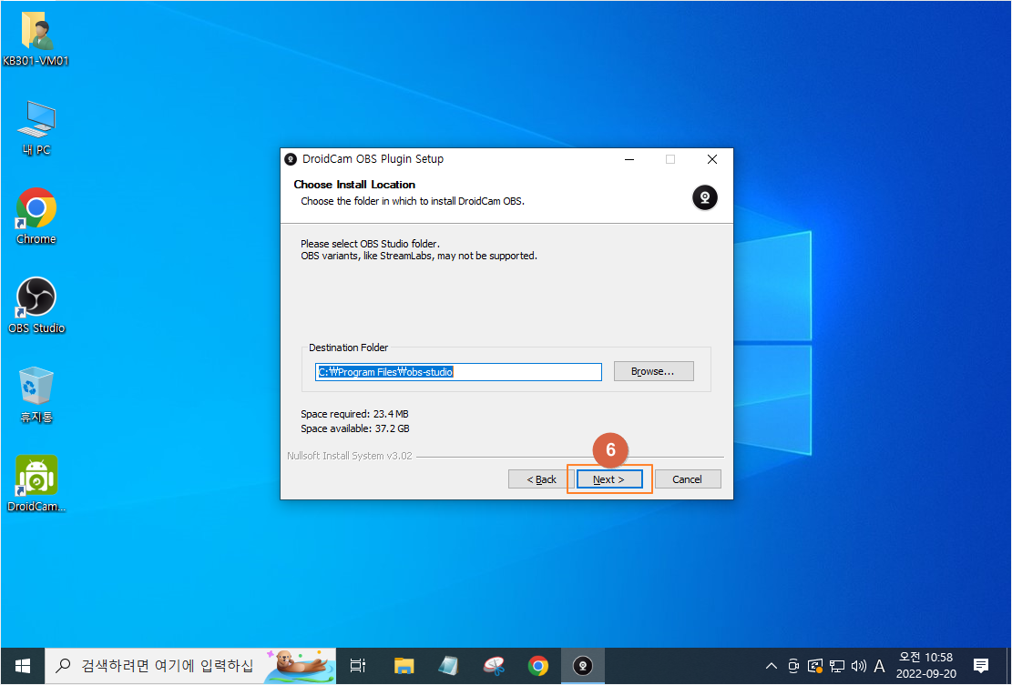1012x685 pixels.
Task: Open Chrome from the taskbar
Action: [538, 666]
